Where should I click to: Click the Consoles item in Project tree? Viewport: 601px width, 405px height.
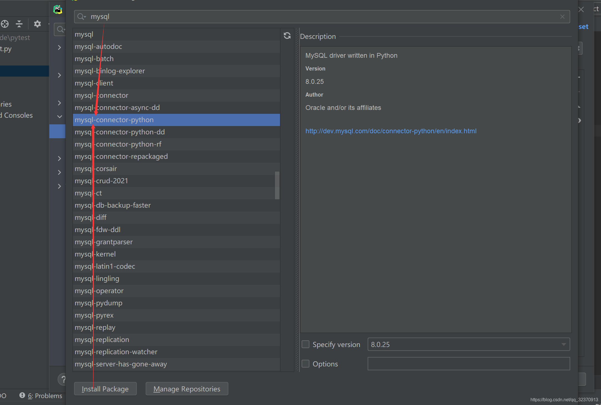(x=17, y=115)
